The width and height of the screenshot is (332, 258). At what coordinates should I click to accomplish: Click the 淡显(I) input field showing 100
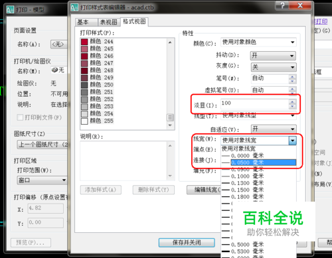pyautogui.click(x=254, y=103)
